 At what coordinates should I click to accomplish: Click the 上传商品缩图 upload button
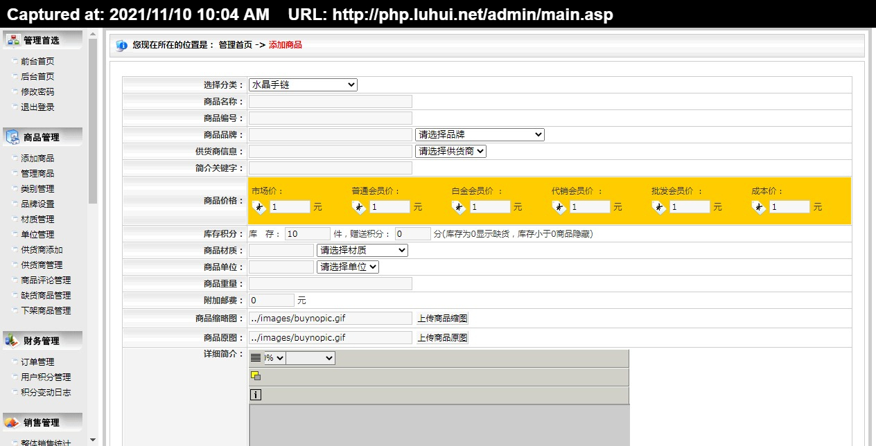[442, 319]
